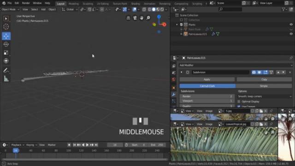Enable Optimal Display checkbox
295x166 pixels.
239,101
